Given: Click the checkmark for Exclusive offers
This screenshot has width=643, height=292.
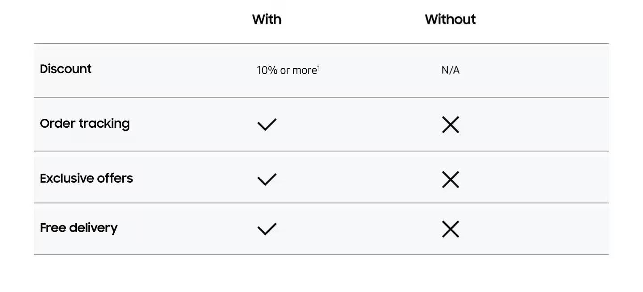Looking at the screenshot, I should (x=267, y=179).
